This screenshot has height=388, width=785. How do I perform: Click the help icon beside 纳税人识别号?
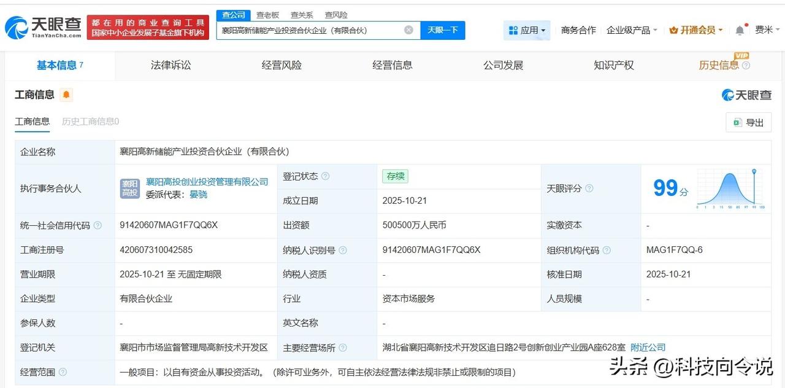tap(343, 250)
